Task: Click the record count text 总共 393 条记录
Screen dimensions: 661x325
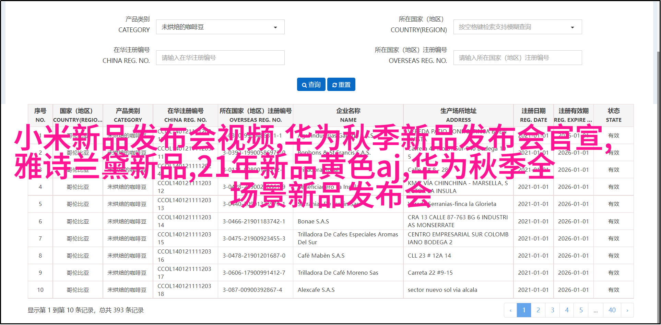Action: tap(121, 310)
